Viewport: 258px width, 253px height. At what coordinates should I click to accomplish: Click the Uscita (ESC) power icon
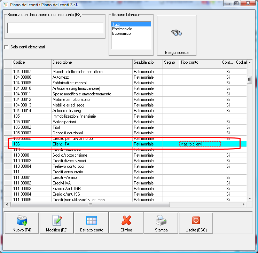click(x=196, y=220)
